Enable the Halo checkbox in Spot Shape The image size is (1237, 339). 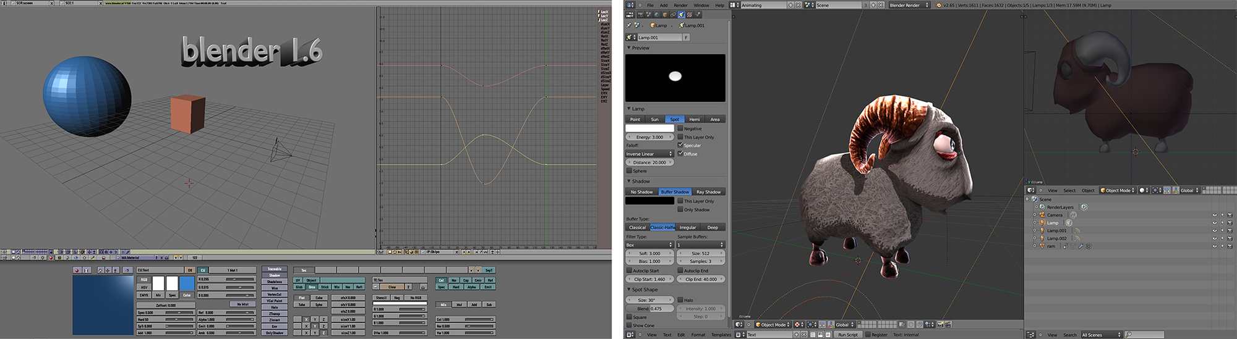click(x=680, y=300)
